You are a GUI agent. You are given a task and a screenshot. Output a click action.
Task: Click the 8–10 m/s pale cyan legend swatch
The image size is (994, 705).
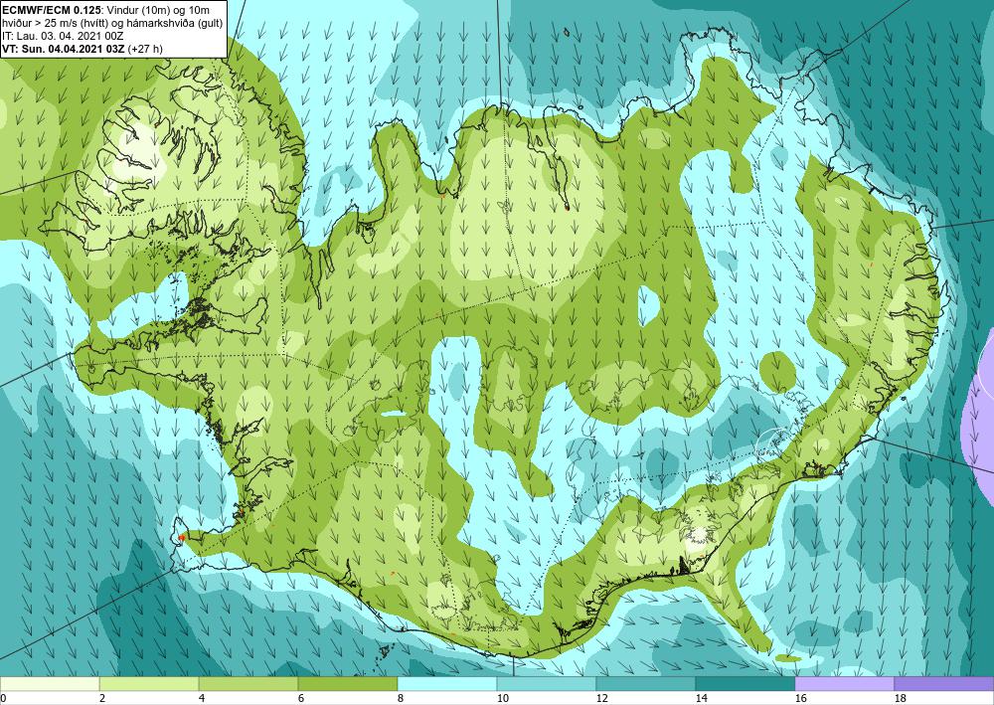pos(447,684)
